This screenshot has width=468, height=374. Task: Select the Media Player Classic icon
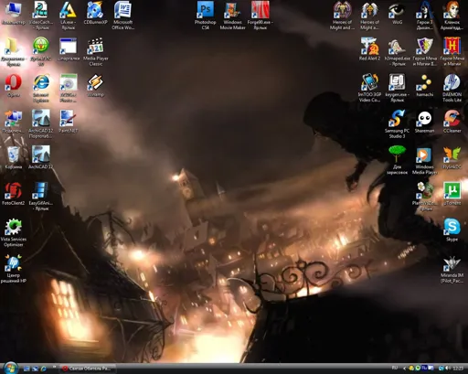[95, 51]
